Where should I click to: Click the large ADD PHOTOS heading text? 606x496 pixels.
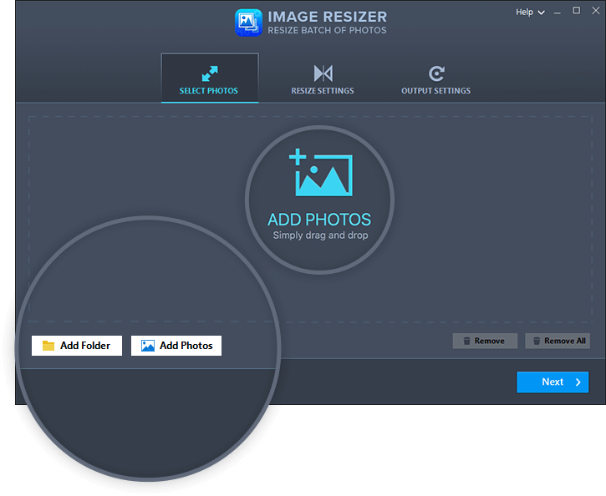tap(319, 220)
